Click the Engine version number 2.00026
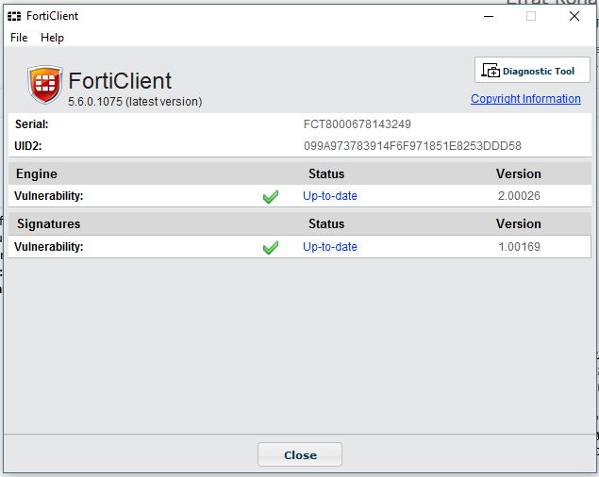599x477 pixels. coord(519,196)
